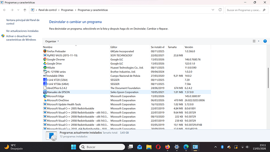Image resolution: width=270 pixels, height=152 pixels.
Task: Open the Organizar dropdown menu
Action: point(52,41)
